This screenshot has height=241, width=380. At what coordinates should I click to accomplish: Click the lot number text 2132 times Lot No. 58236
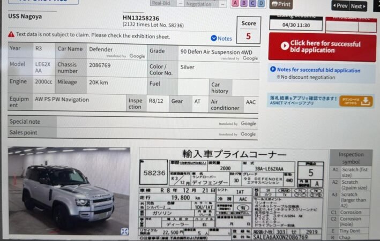pyautogui.click(x=153, y=25)
